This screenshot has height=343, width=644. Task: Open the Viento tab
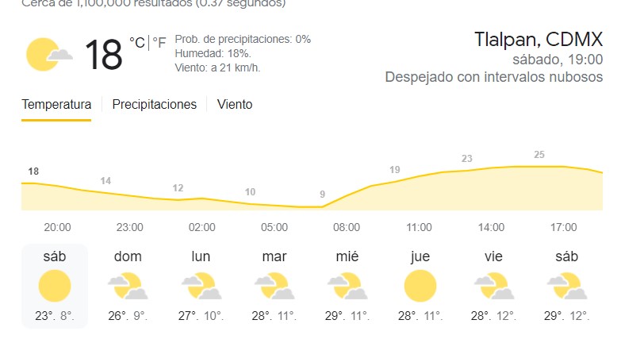click(235, 105)
